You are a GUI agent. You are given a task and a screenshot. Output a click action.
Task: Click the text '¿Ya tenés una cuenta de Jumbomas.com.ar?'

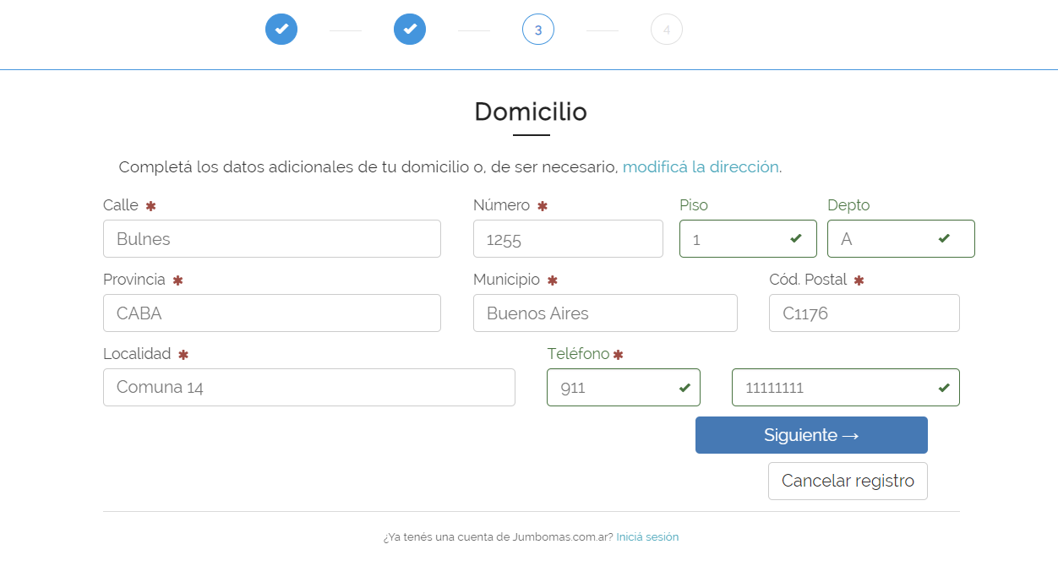coord(498,537)
